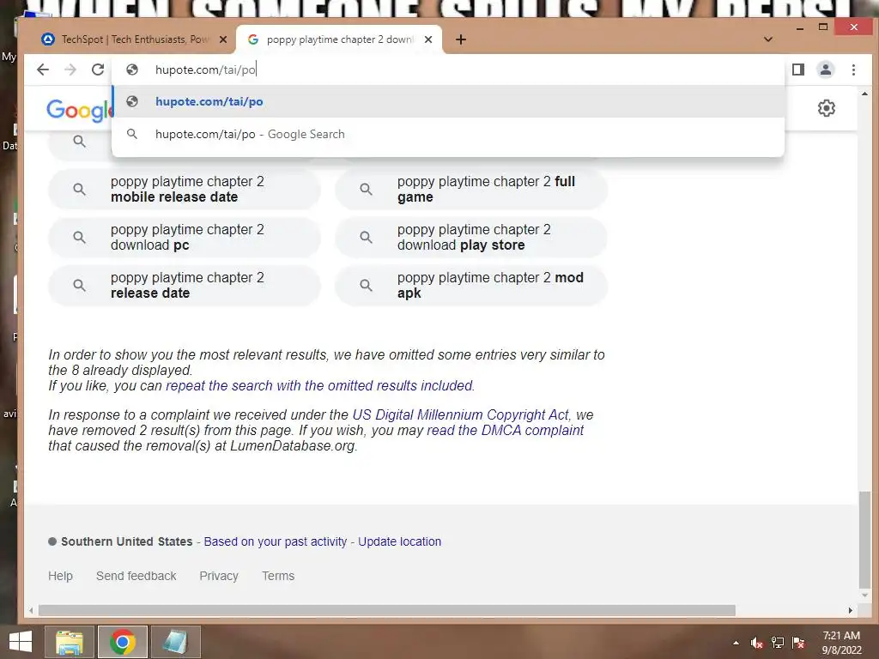The width and height of the screenshot is (879, 659).
Task: Choose the hupote.com/tai/po URL suggestion
Action: pyautogui.click(x=448, y=101)
